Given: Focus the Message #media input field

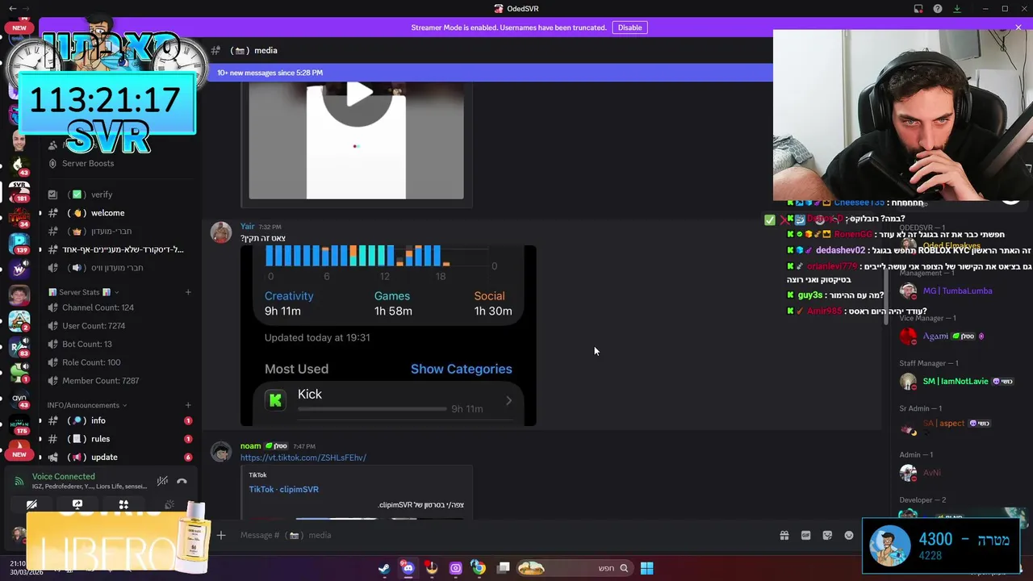Looking at the screenshot, I should [500, 535].
